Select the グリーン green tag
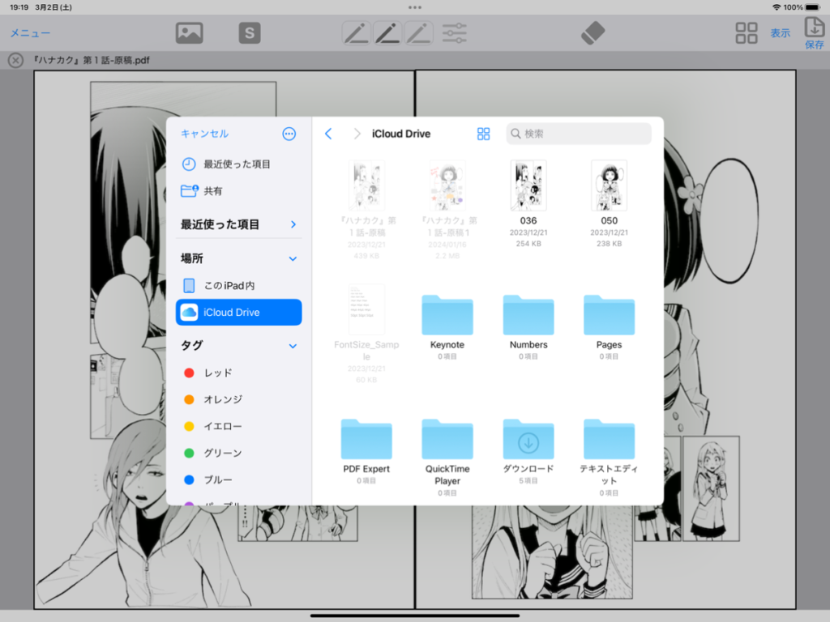The height and width of the screenshot is (622, 830). 239,453
